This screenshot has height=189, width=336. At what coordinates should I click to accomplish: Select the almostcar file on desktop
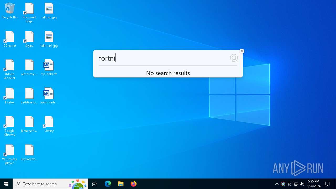[29, 68]
